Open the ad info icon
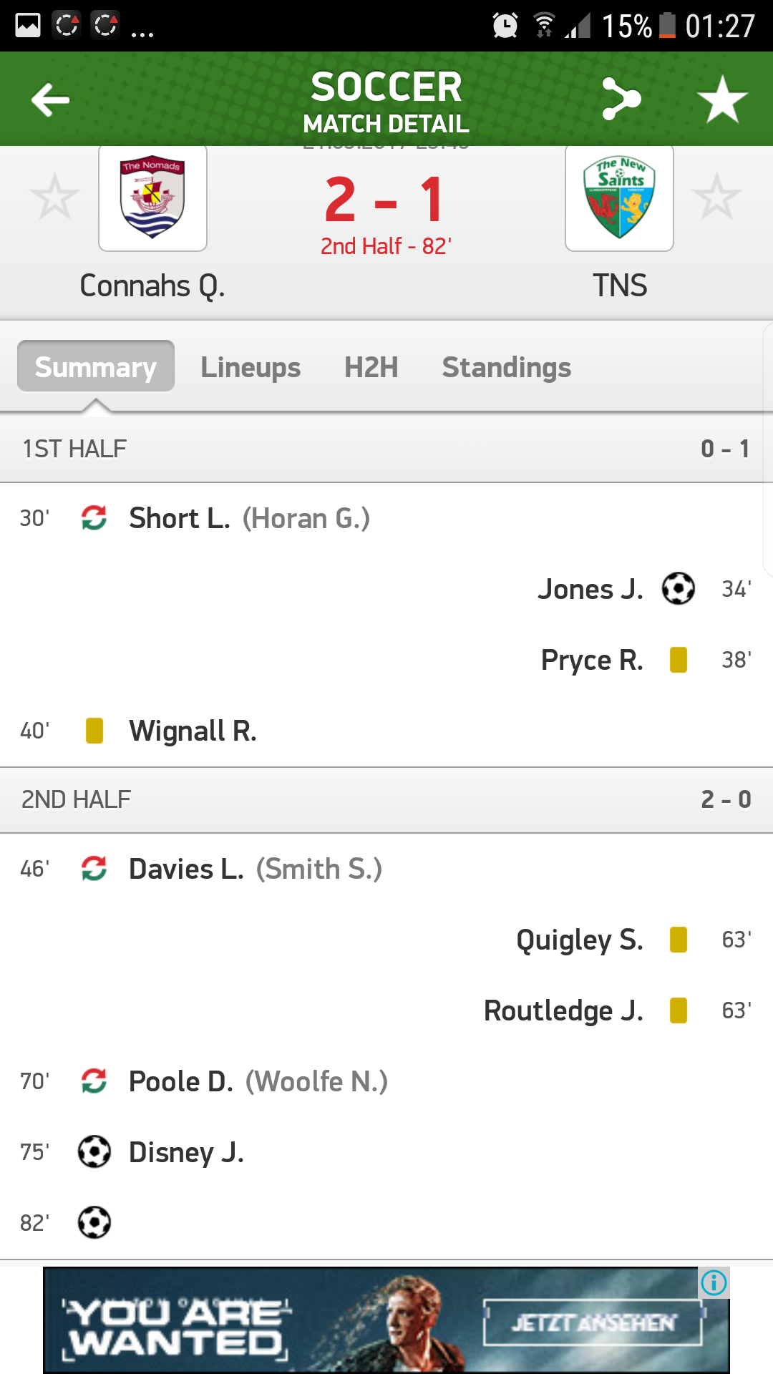 (714, 1282)
